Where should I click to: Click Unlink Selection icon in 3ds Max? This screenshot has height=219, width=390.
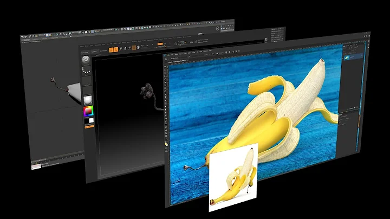pos(33,36)
